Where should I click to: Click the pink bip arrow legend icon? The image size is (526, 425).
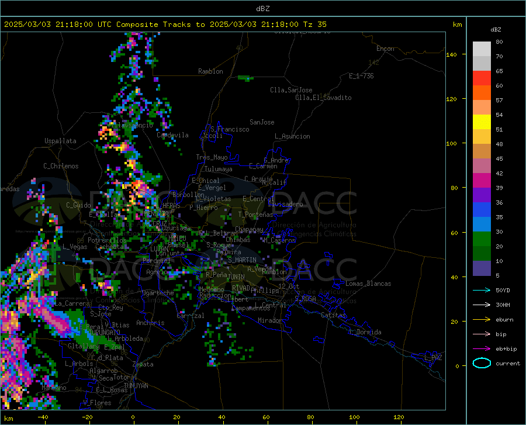tap(482, 334)
